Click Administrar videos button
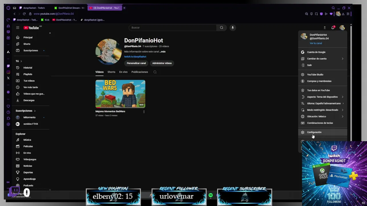 coord(162,63)
